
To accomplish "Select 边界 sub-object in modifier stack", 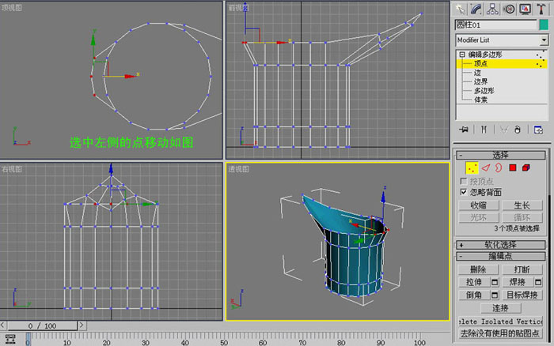I will point(480,81).
